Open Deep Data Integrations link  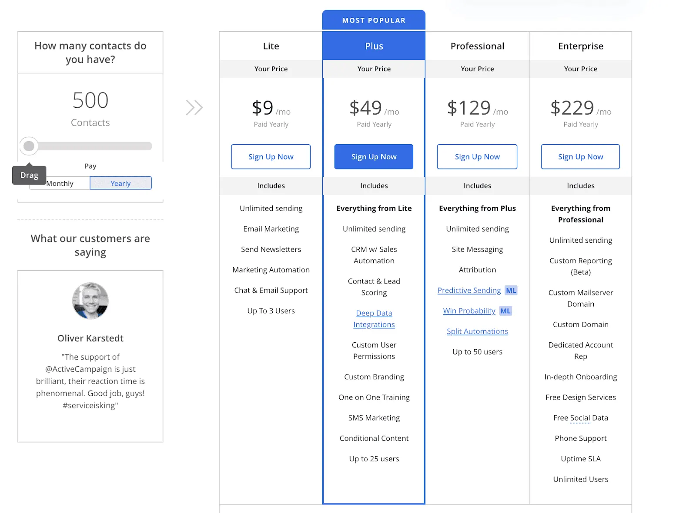374,319
